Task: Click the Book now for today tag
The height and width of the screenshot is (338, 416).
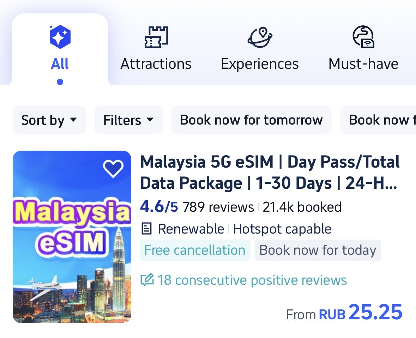Action: 317,250
